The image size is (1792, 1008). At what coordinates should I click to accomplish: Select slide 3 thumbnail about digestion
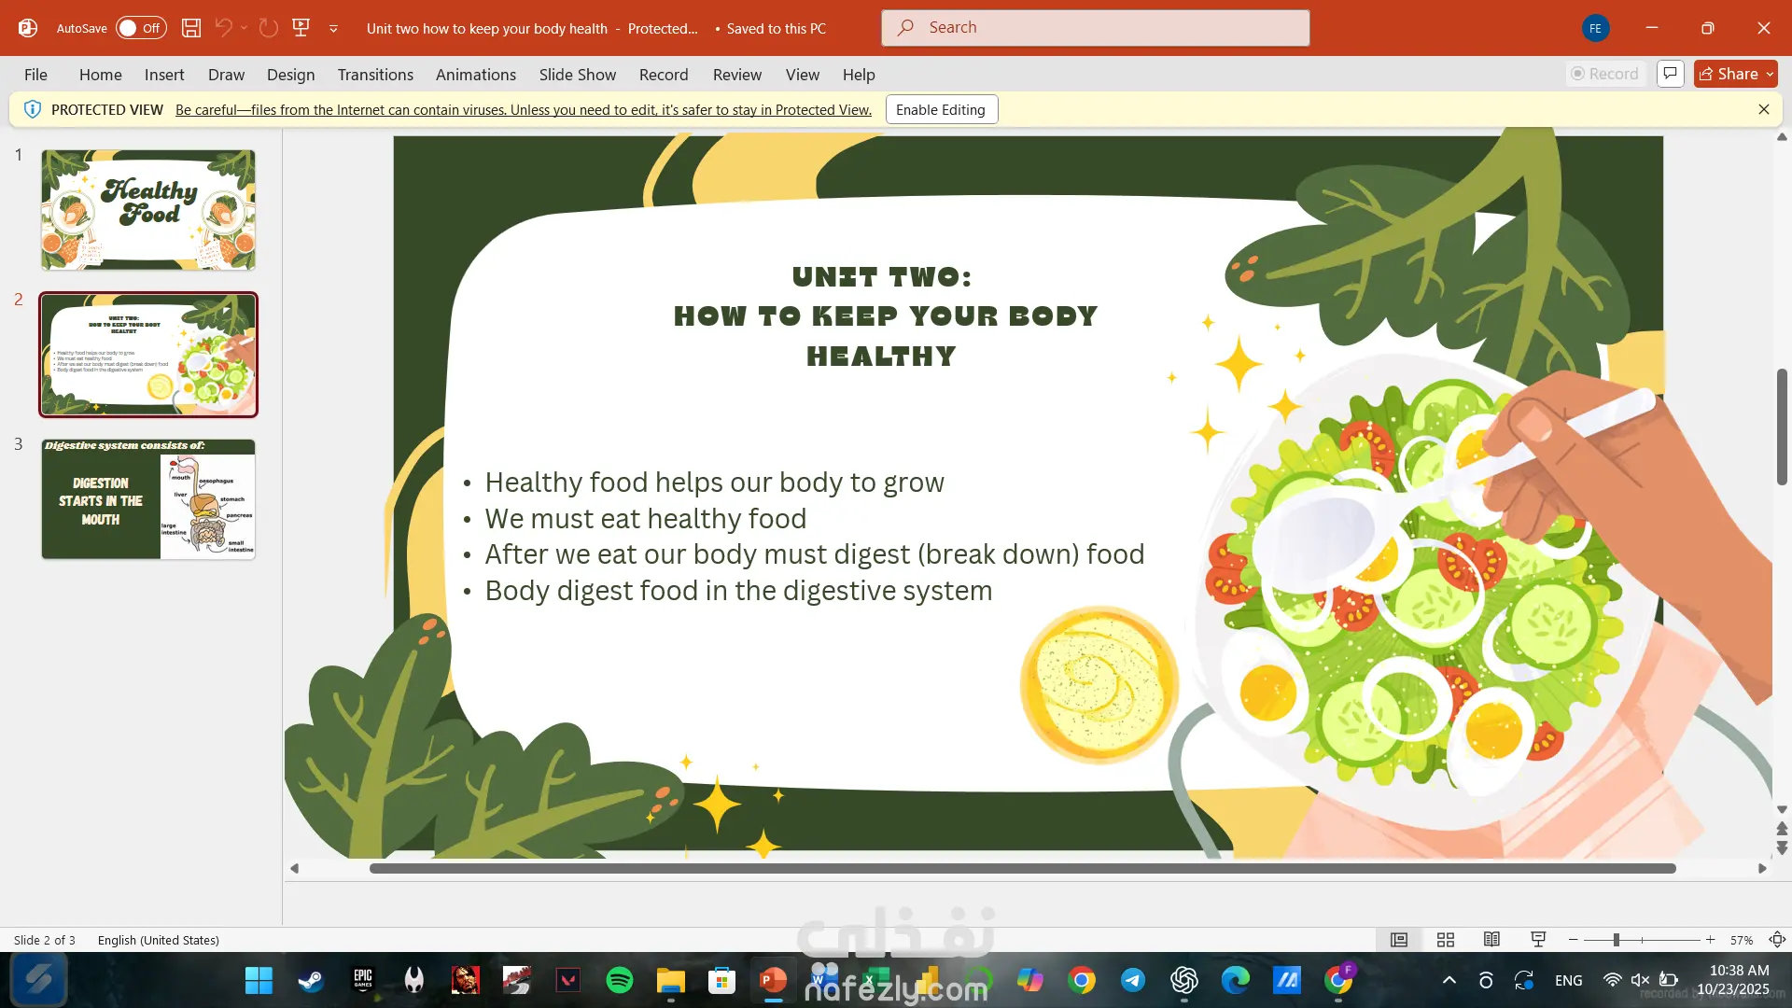(148, 499)
